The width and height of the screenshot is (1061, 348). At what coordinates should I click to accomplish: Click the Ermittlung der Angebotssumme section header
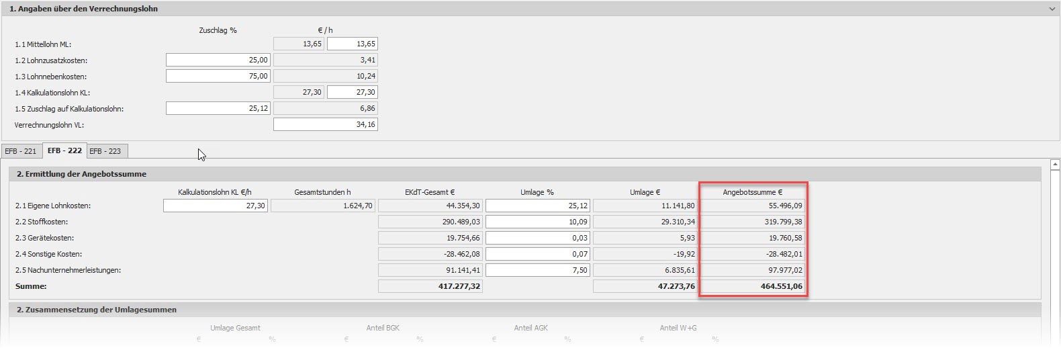pyautogui.click(x=81, y=174)
